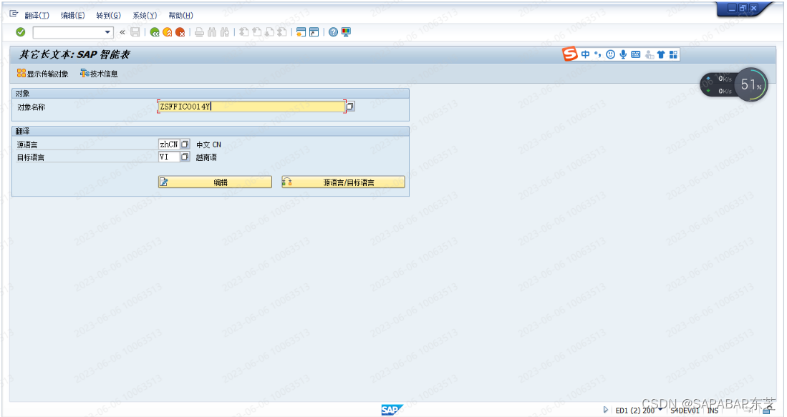Open Sogou emoji smiley icon
Image resolution: width=787 pixels, height=417 pixels.
(610, 54)
